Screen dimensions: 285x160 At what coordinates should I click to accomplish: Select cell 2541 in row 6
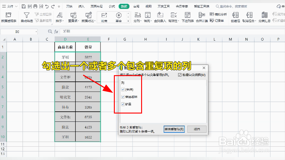pyautogui.click(x=88, y=97)
